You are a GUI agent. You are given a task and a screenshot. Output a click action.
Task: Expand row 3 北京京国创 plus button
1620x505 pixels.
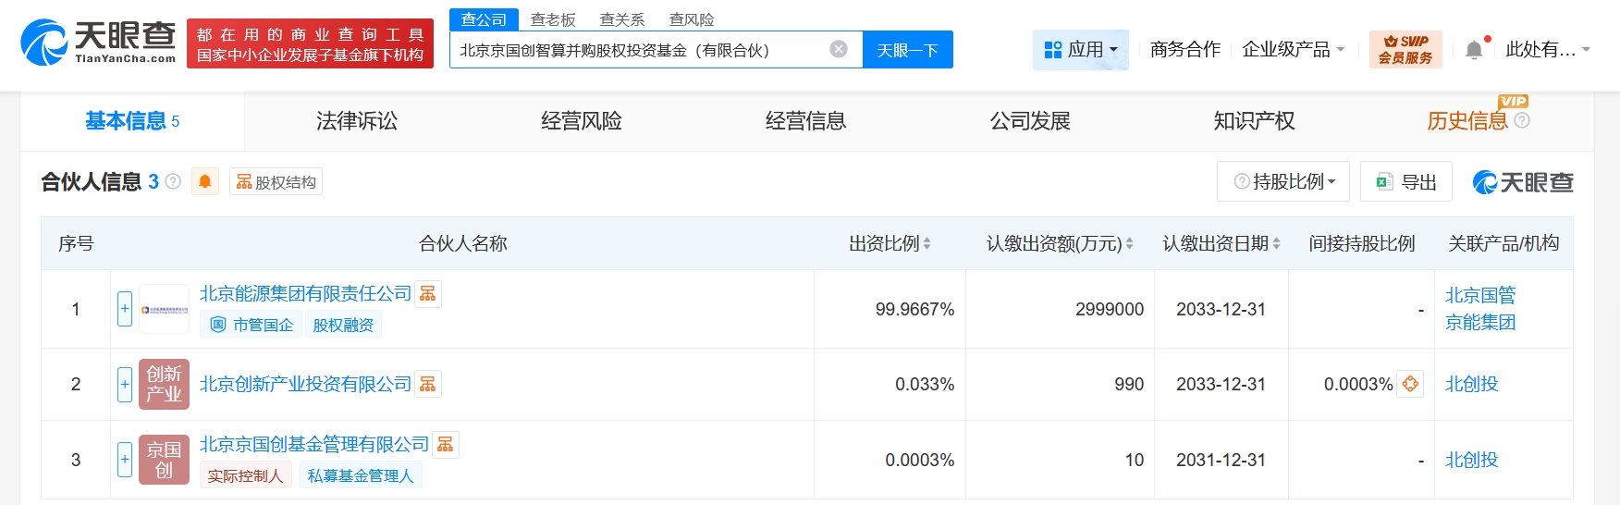tap(125, 460)
